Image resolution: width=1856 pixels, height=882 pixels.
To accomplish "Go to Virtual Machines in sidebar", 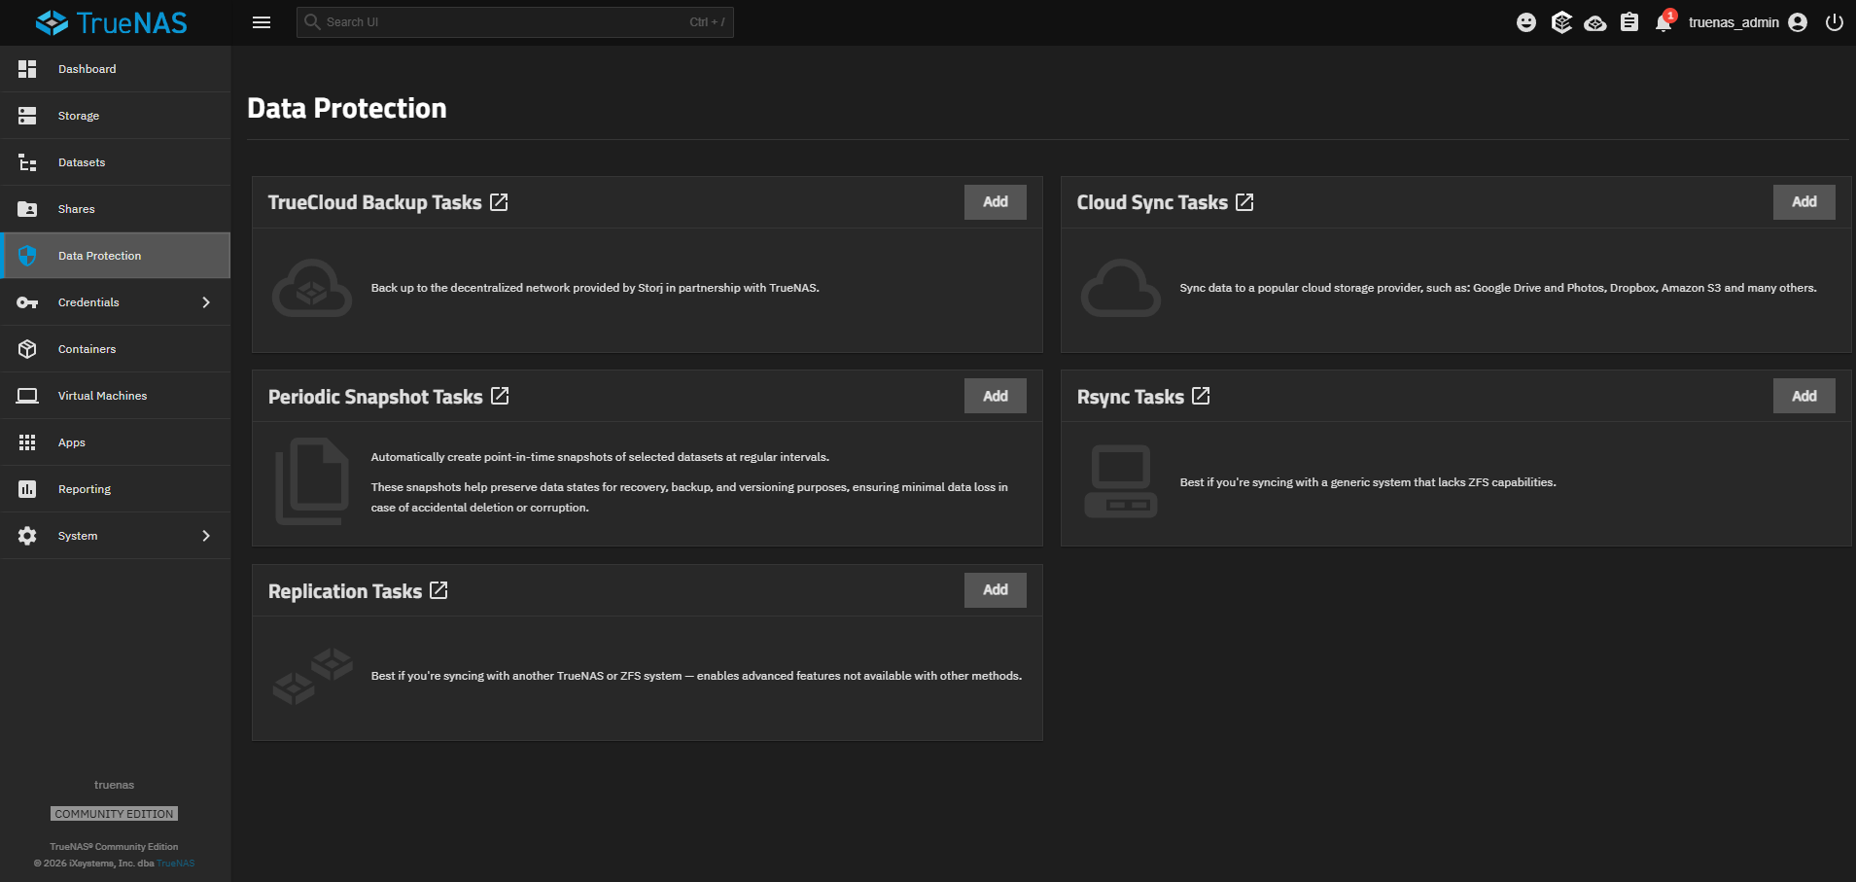I will [116, 396].
